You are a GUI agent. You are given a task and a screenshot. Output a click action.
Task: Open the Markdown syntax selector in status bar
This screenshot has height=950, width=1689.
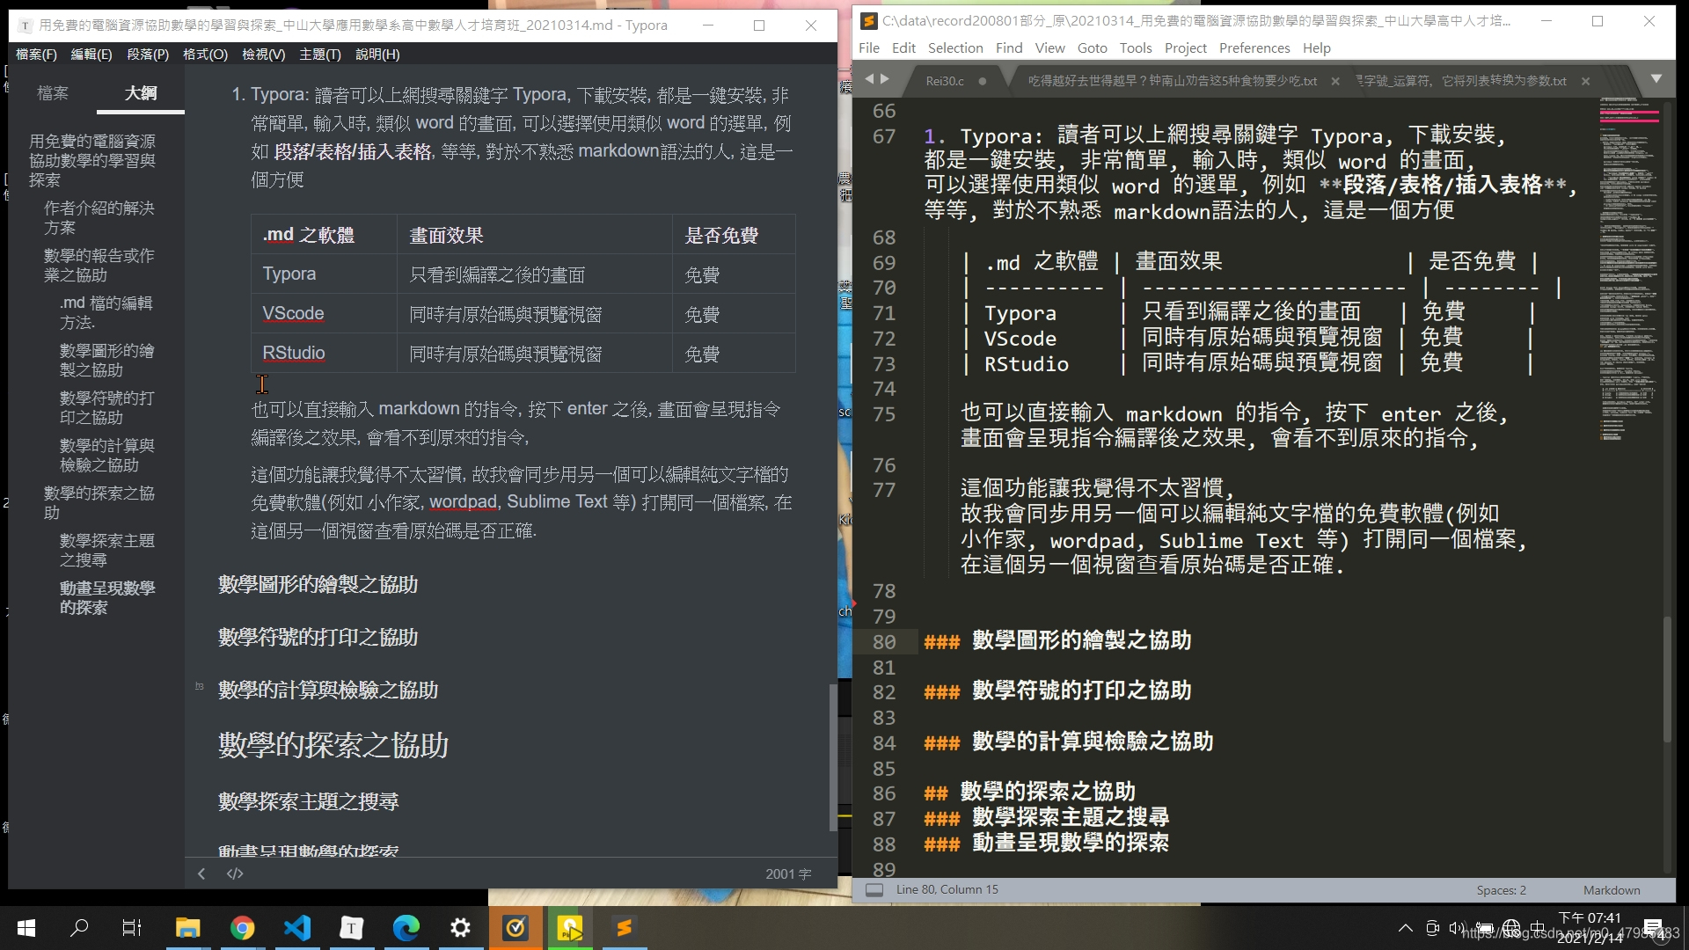click(x=1611, y=890)
